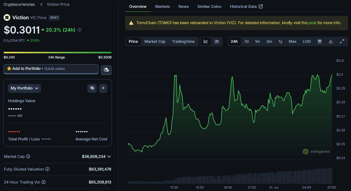Add transaction with the plus button
The image size is (351, 191).
[x=103, y=88]
